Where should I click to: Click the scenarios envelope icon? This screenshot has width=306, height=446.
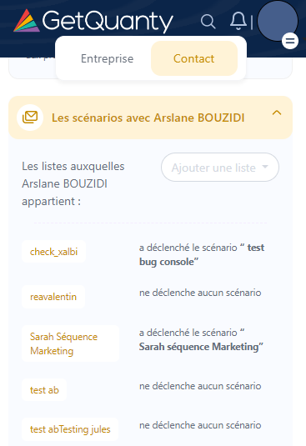(30, 118)
